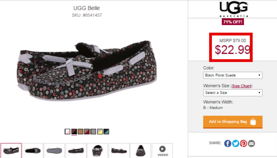
Task: Click the 71% OFF discount badge
Action: tap(233, 22)
